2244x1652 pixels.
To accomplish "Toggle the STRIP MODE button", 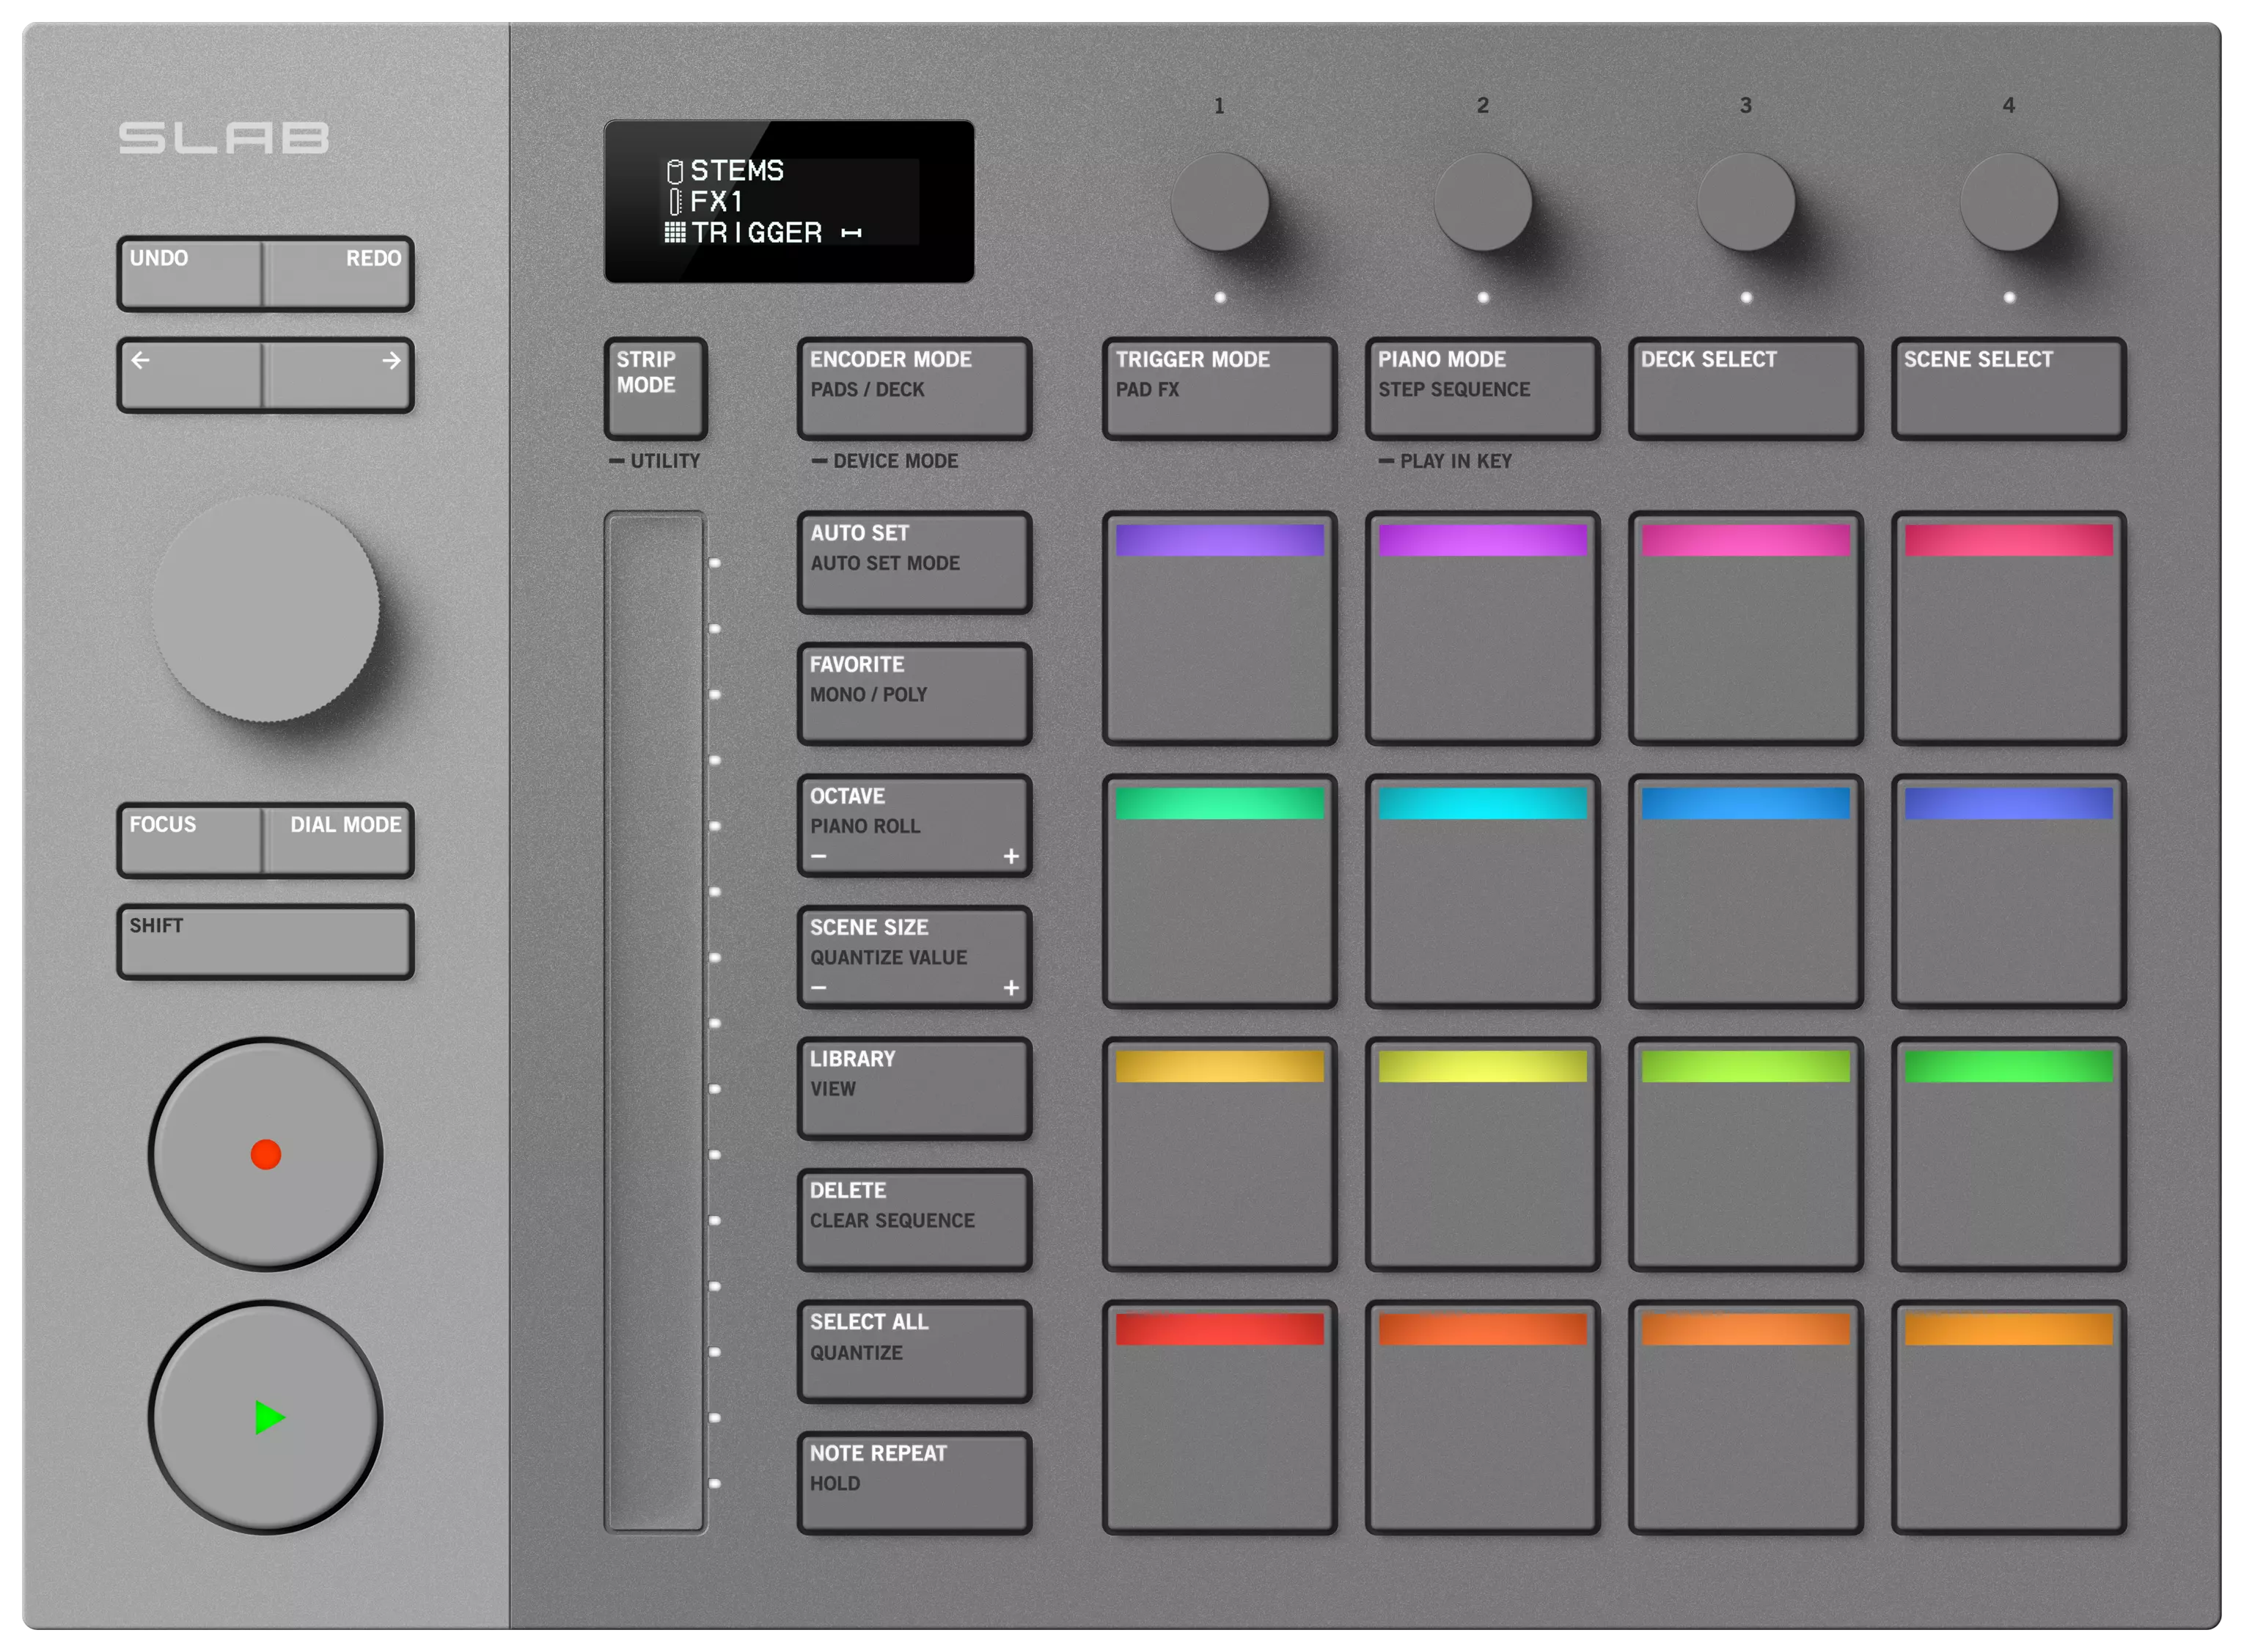I will coord(656,388).
